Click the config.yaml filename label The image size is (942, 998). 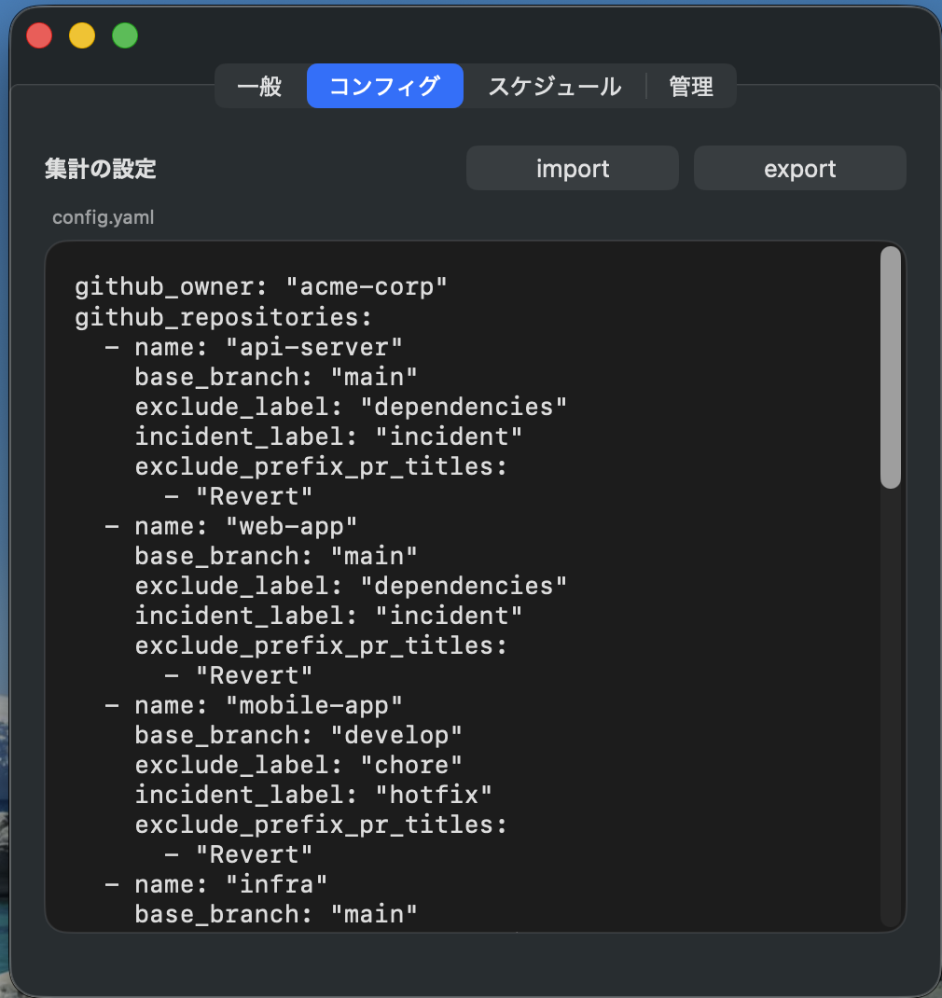point(103,216)
